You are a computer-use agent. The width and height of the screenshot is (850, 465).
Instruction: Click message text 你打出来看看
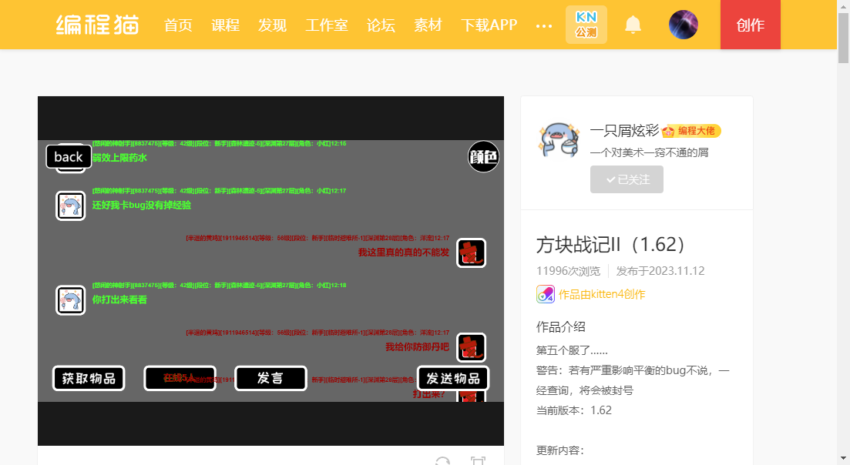pyautogui.click(x=119, y=299)
